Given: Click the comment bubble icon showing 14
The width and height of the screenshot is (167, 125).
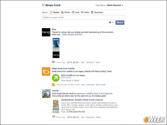Looking at the screenshot, I should [69, 117].
